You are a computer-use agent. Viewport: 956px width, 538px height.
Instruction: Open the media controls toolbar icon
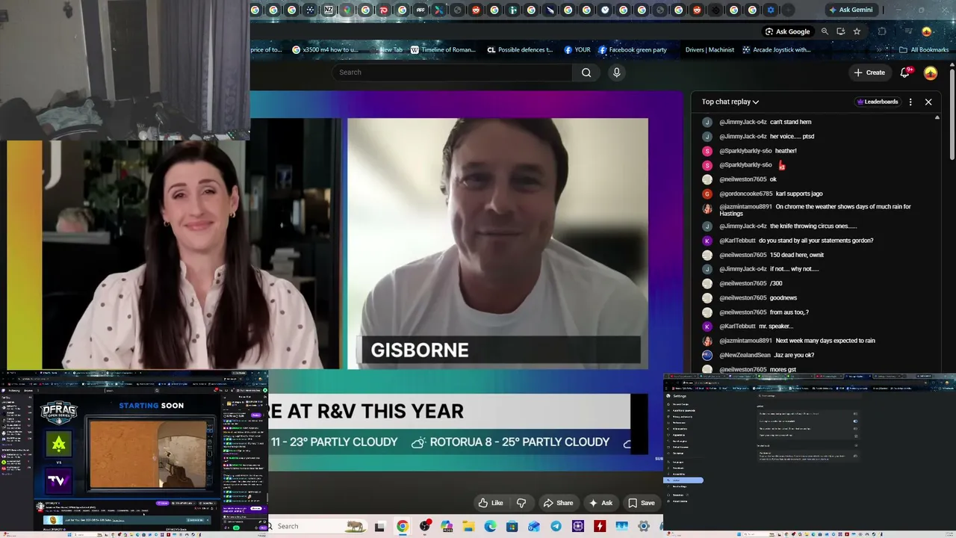pos(908,31)
